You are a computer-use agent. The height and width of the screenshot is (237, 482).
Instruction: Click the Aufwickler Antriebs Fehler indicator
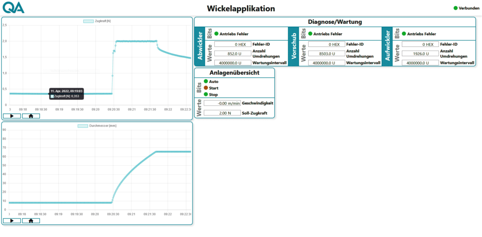tap(404, 34)
